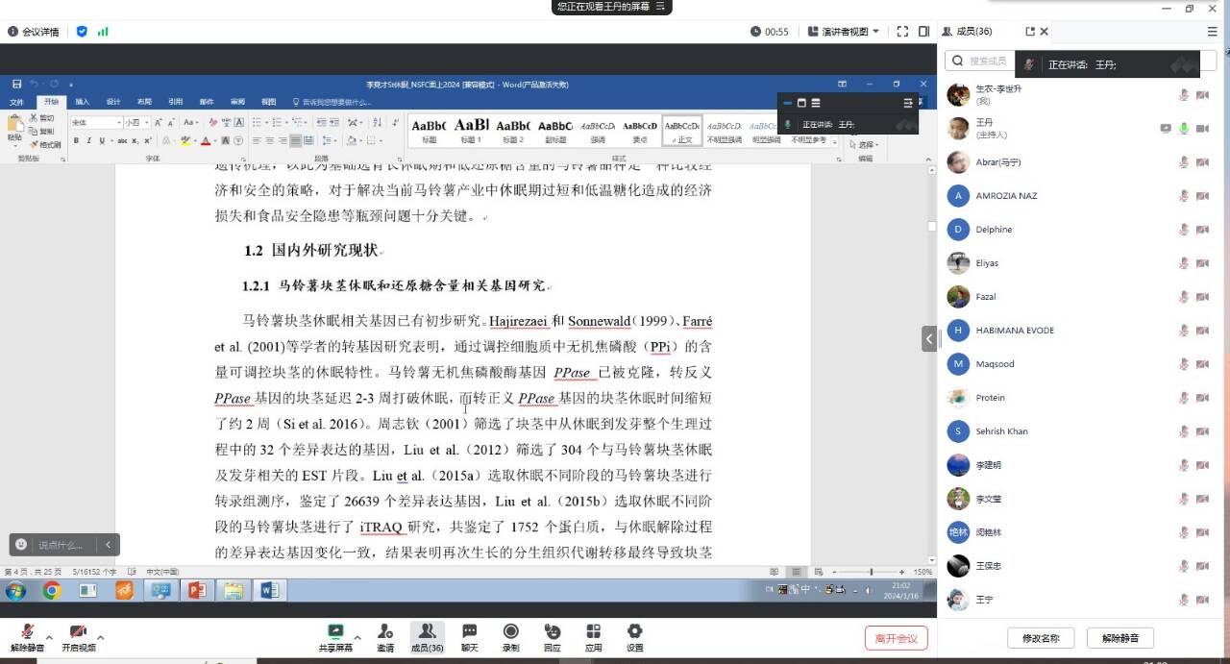Open 会议详情 meeting details
The height and width of the screenshot is (664, 1230).
(x=34, y=32)
